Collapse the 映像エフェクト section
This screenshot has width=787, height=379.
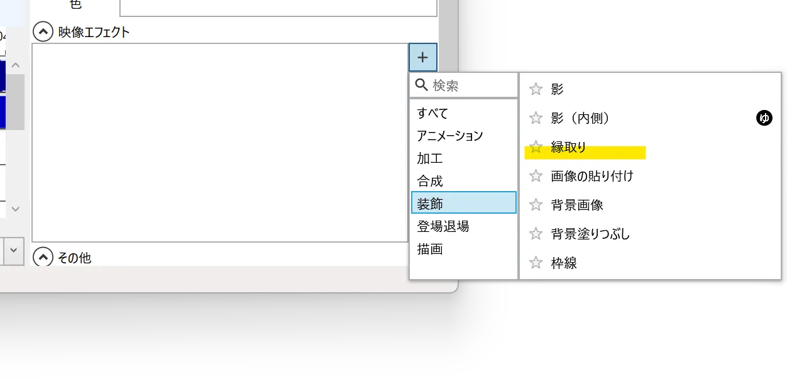point(42,31)
